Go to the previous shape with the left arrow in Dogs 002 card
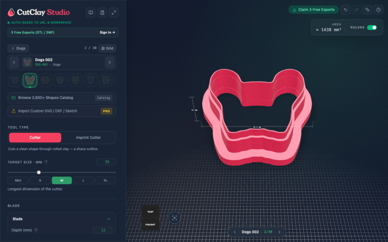 (x=14, y=62)
